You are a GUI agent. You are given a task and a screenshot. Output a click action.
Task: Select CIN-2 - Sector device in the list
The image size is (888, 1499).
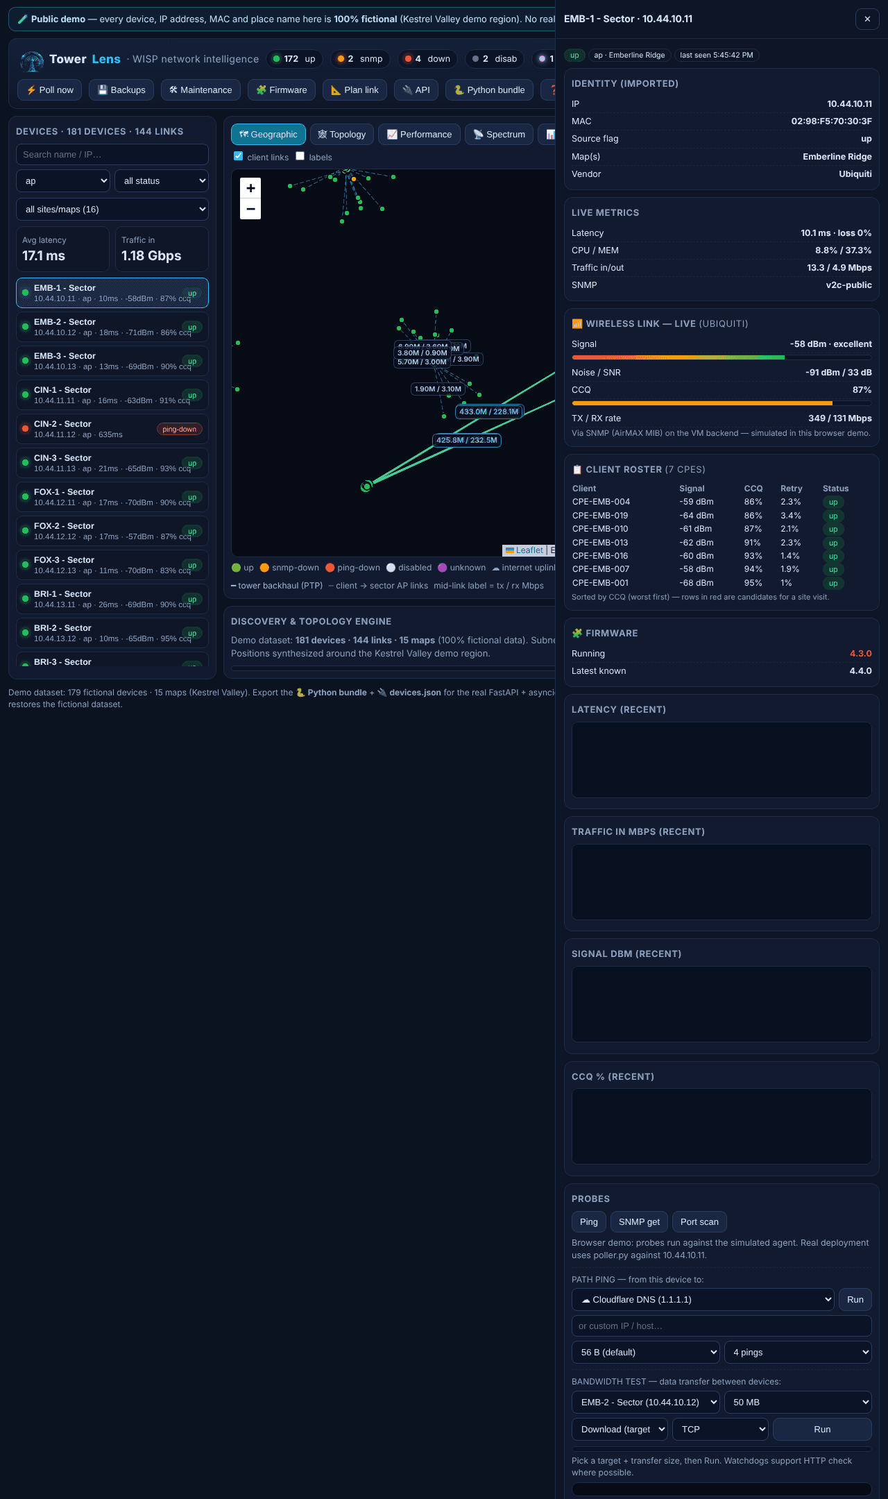(x=112, y=429)
